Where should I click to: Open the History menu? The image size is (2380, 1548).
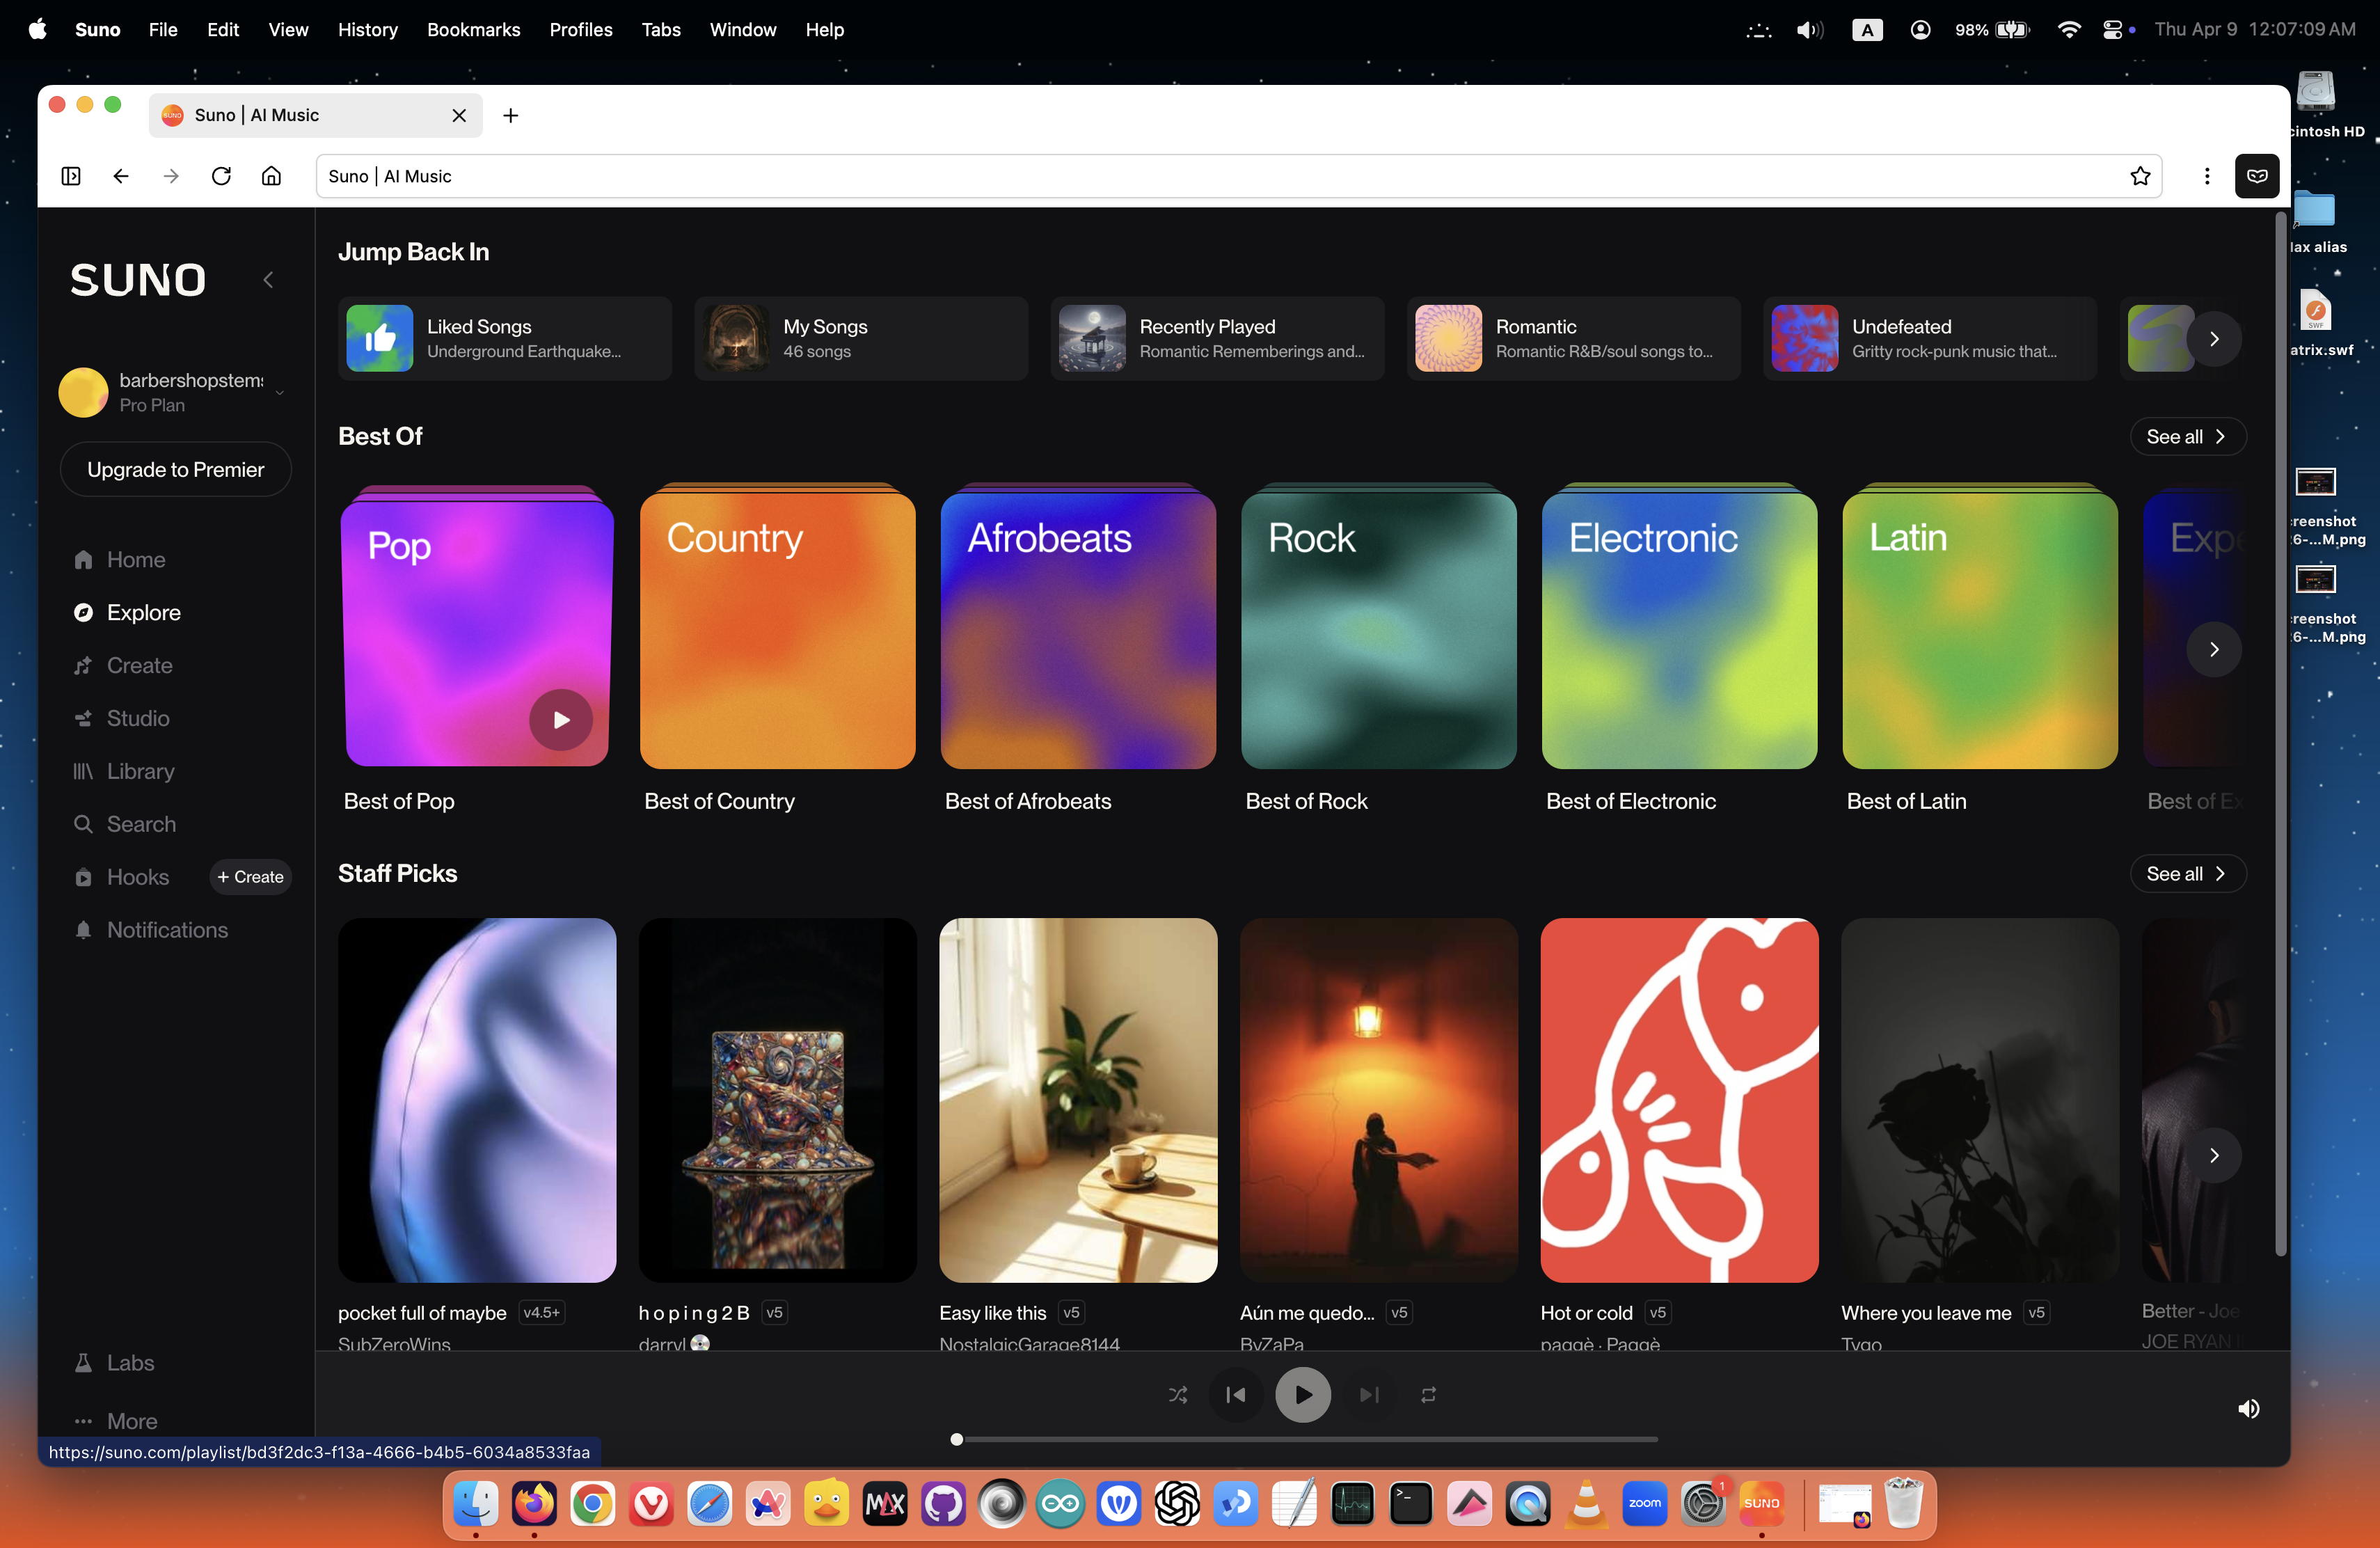point(367,29)
